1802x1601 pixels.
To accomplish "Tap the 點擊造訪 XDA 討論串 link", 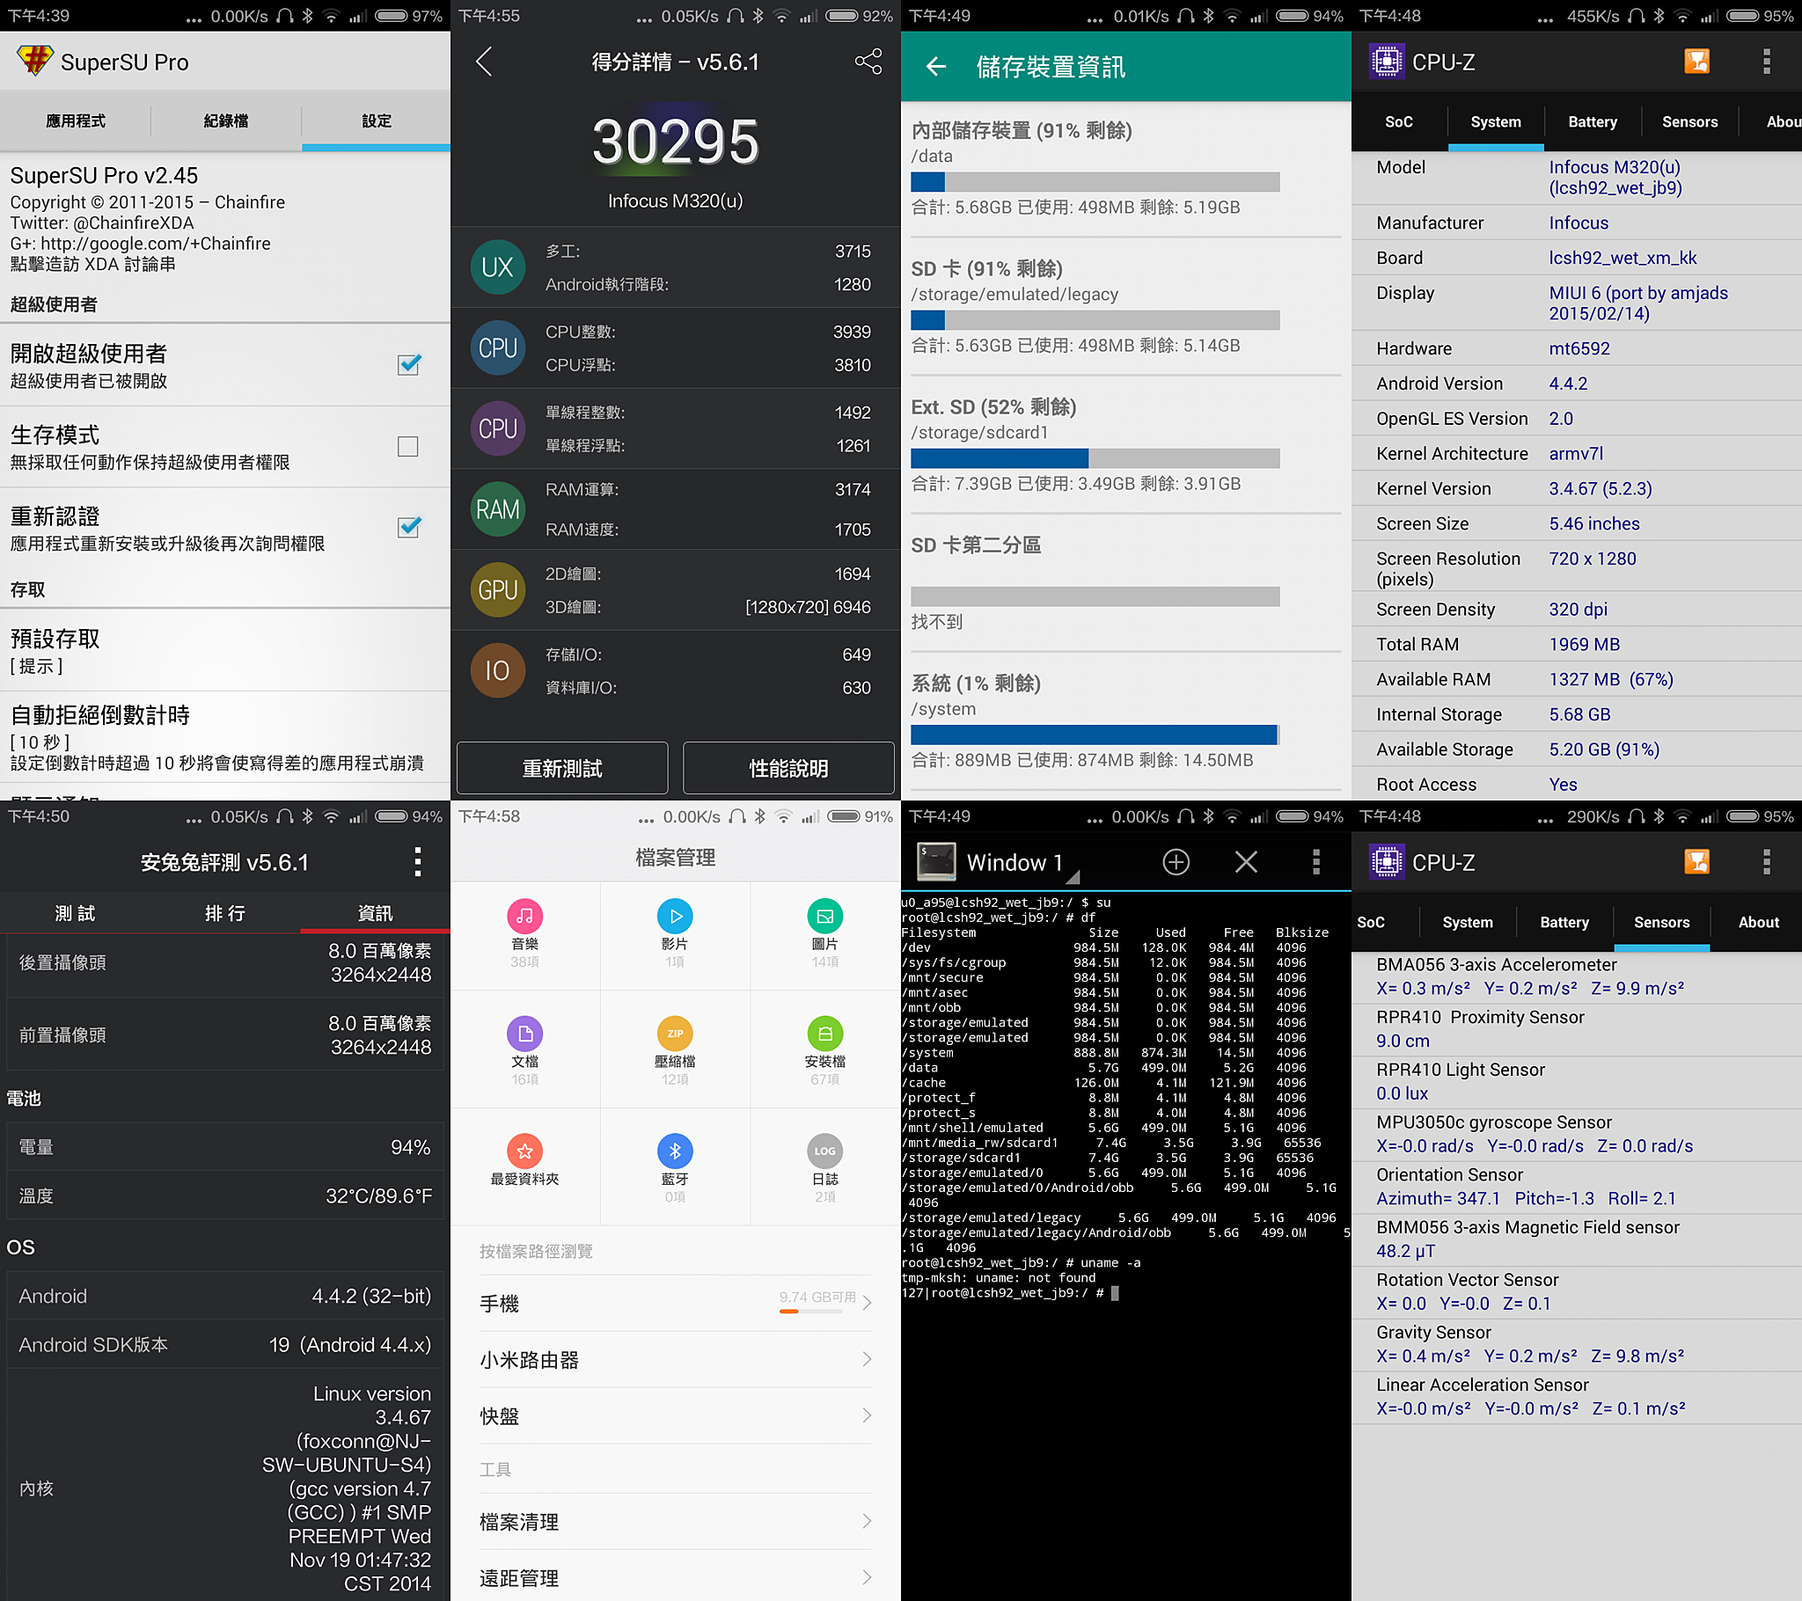I will click(92, 265).
